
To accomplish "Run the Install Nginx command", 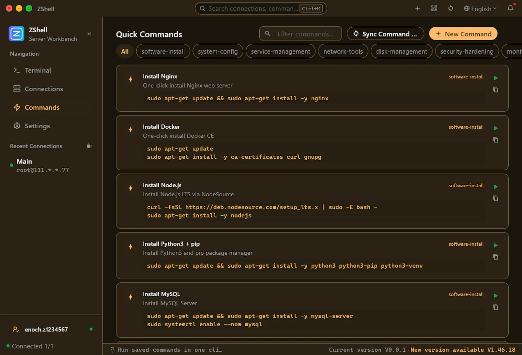I will click(496, 78).
